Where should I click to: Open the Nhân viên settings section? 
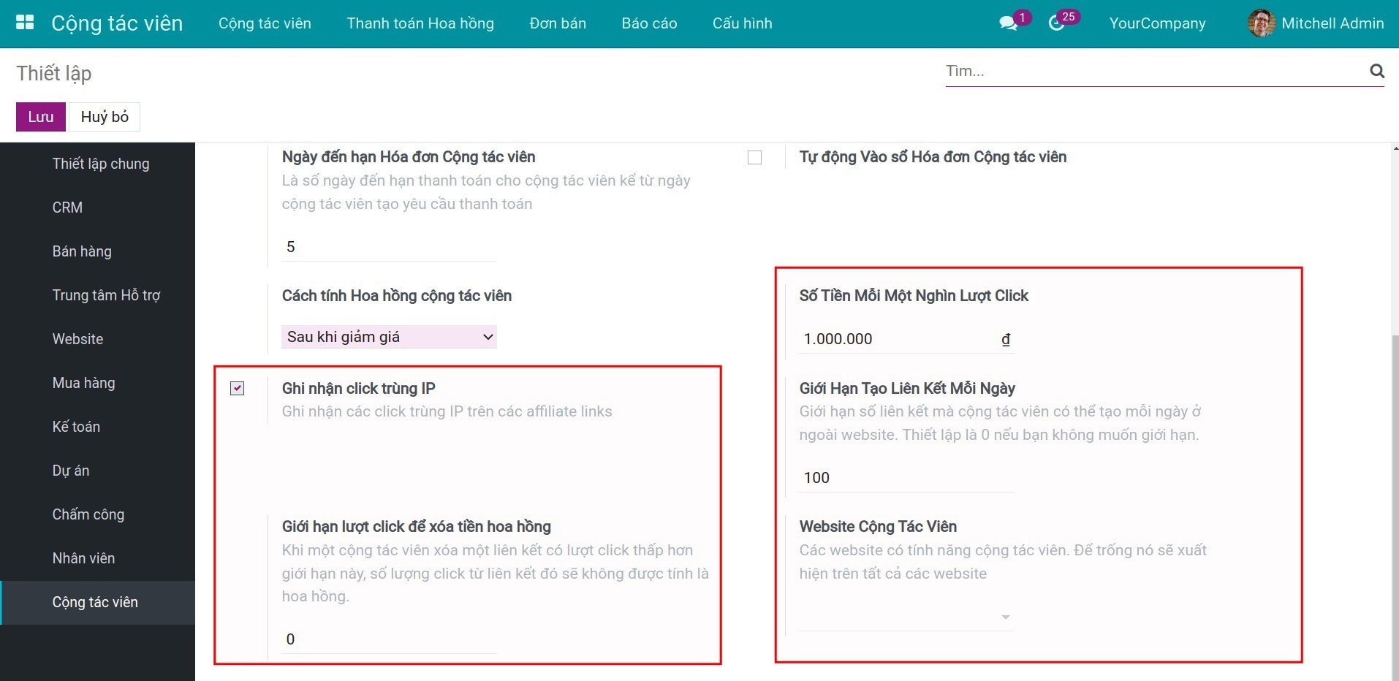83,558
